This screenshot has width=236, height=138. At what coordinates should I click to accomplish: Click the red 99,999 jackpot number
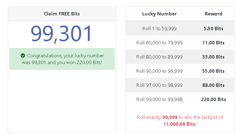coord(171,117)
